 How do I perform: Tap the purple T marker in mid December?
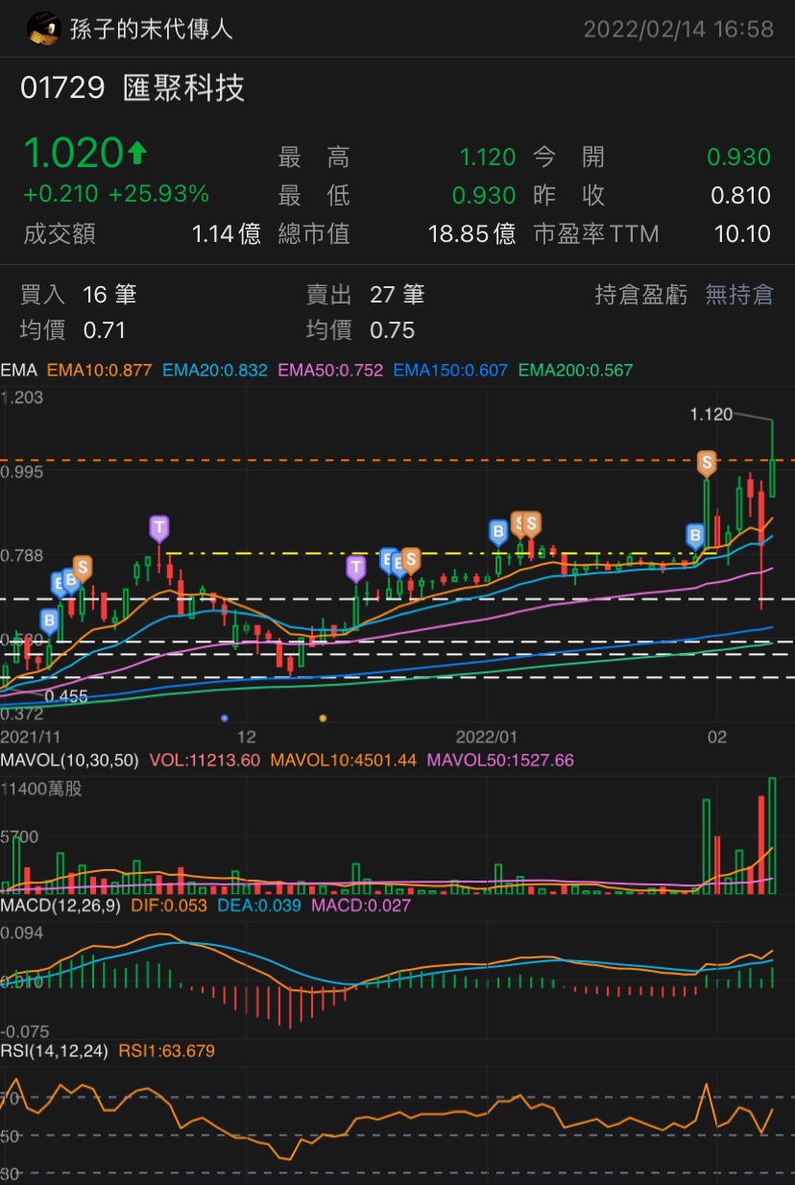tap(356, 568)
